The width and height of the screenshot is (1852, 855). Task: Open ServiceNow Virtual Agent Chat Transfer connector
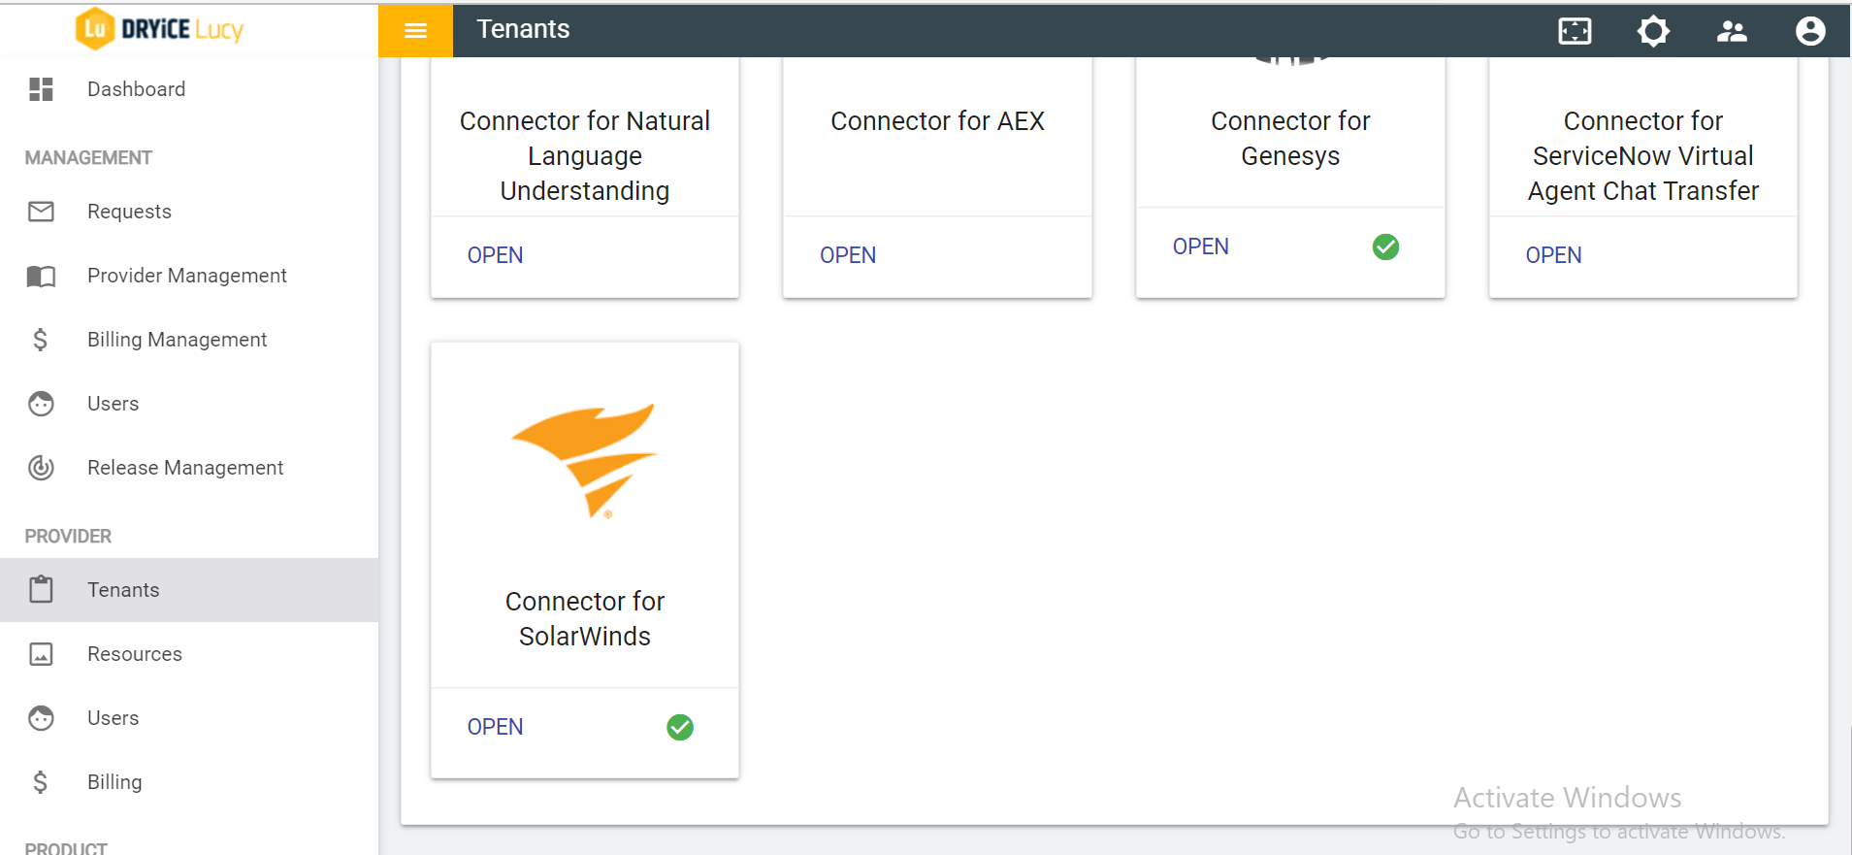pos(1553,255)
